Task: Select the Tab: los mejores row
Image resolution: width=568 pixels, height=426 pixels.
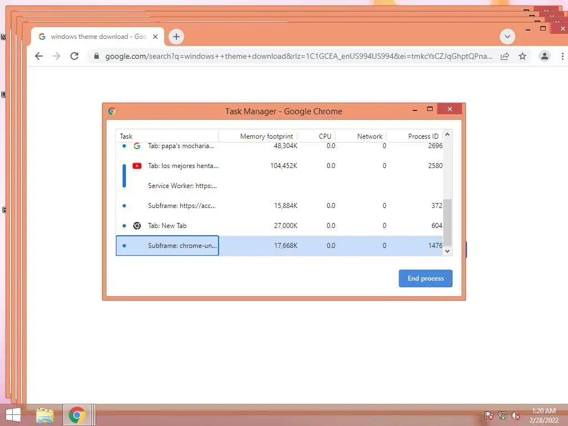Action: [x=280, y=166]
